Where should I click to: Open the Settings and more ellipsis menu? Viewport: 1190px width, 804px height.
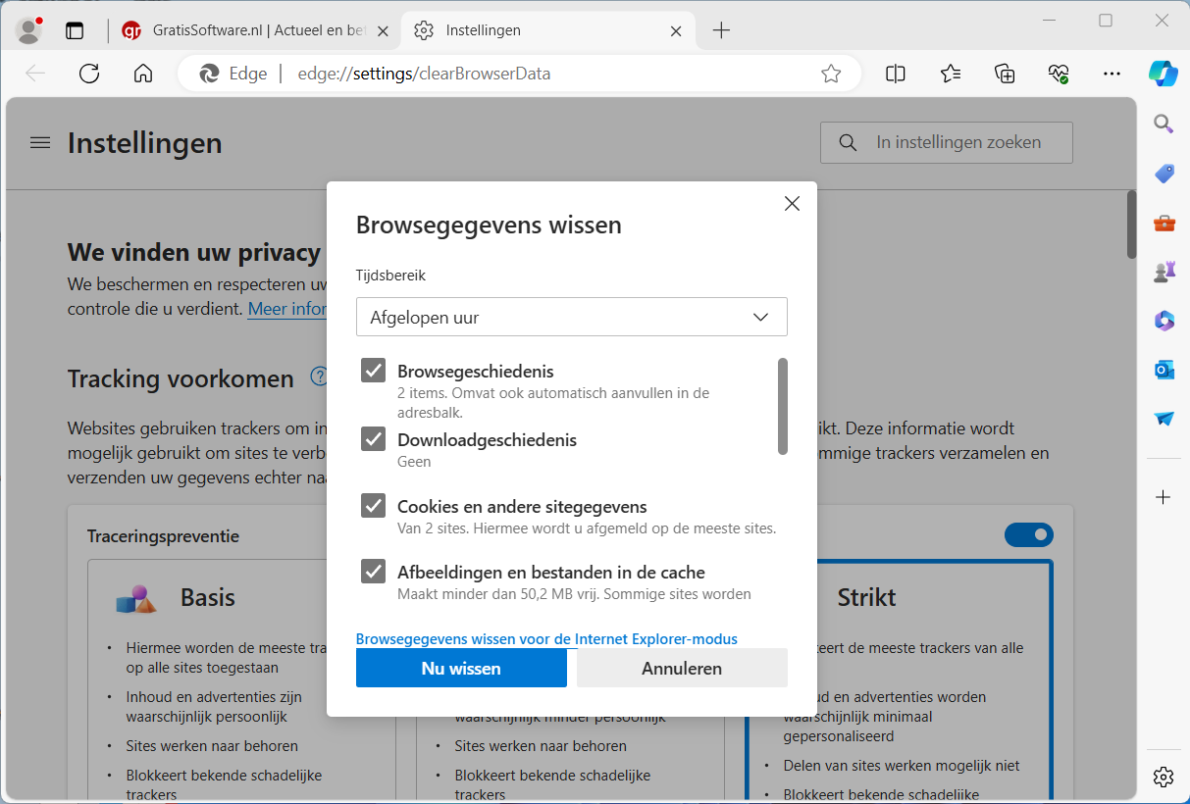tap(1112, 74)
